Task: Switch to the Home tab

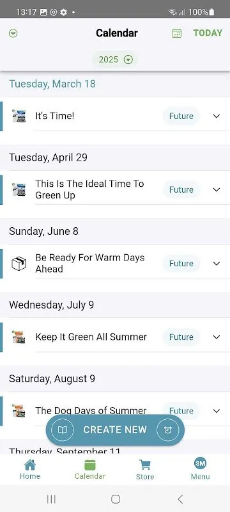Action: click(x=30, y=469)
